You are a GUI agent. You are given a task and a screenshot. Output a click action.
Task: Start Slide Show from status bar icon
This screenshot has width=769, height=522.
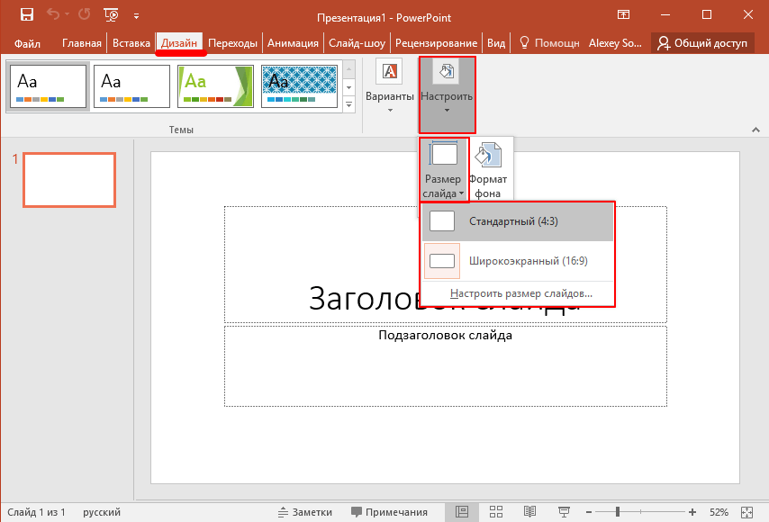click(564, 512)
